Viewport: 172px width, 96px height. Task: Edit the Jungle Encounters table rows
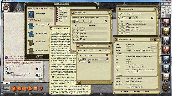click(152, 18)
